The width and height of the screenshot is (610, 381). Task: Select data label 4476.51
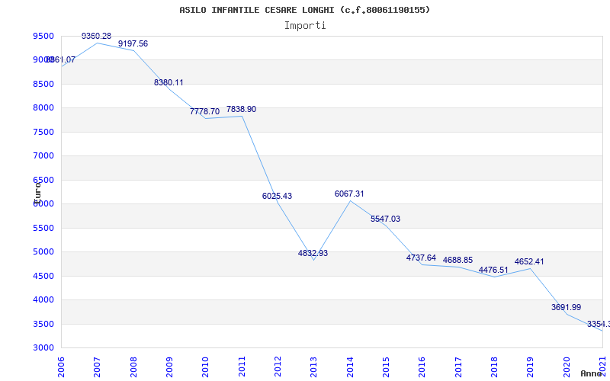pyautogui.click(x=493, y=270)
